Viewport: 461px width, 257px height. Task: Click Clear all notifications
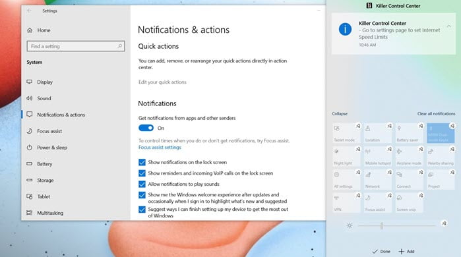click(436, 113)
